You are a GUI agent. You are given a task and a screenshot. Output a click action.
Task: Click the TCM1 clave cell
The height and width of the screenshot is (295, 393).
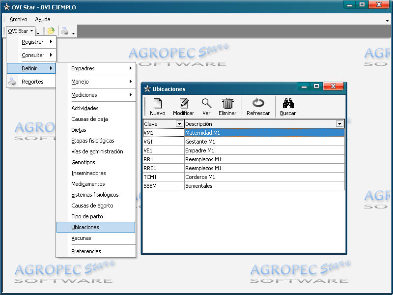click(164, 177)
